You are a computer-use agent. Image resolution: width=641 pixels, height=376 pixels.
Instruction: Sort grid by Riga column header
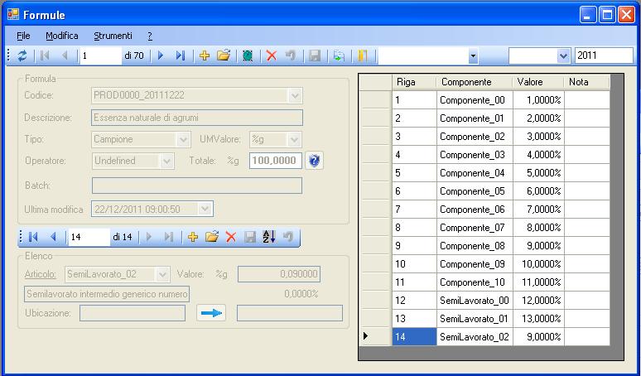click(414, 82)
